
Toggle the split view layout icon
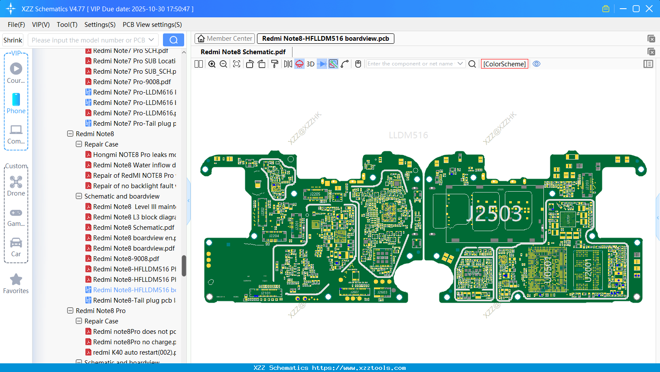(198, 64)
